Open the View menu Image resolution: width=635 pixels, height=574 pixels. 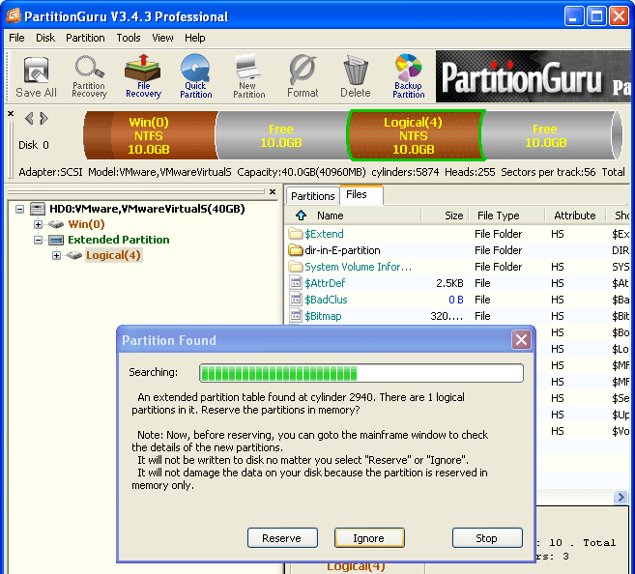162,38
